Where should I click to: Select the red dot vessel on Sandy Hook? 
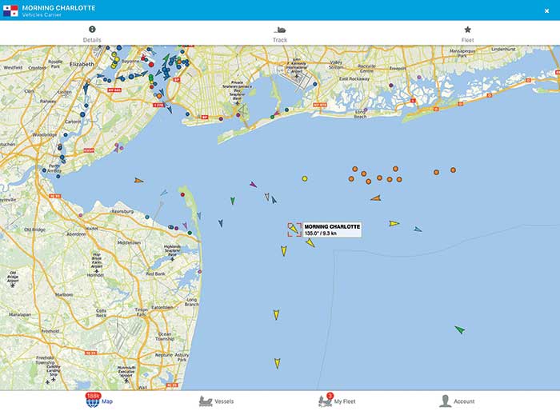(182, 194)
